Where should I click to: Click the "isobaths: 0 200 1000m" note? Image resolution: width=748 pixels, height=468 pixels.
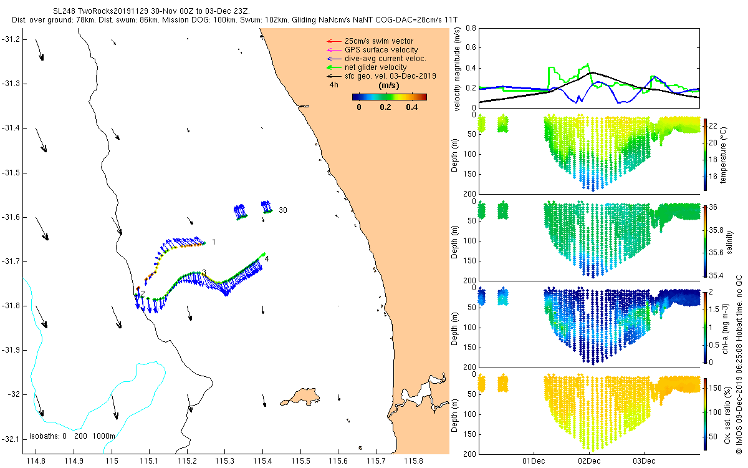pos(72,436)
